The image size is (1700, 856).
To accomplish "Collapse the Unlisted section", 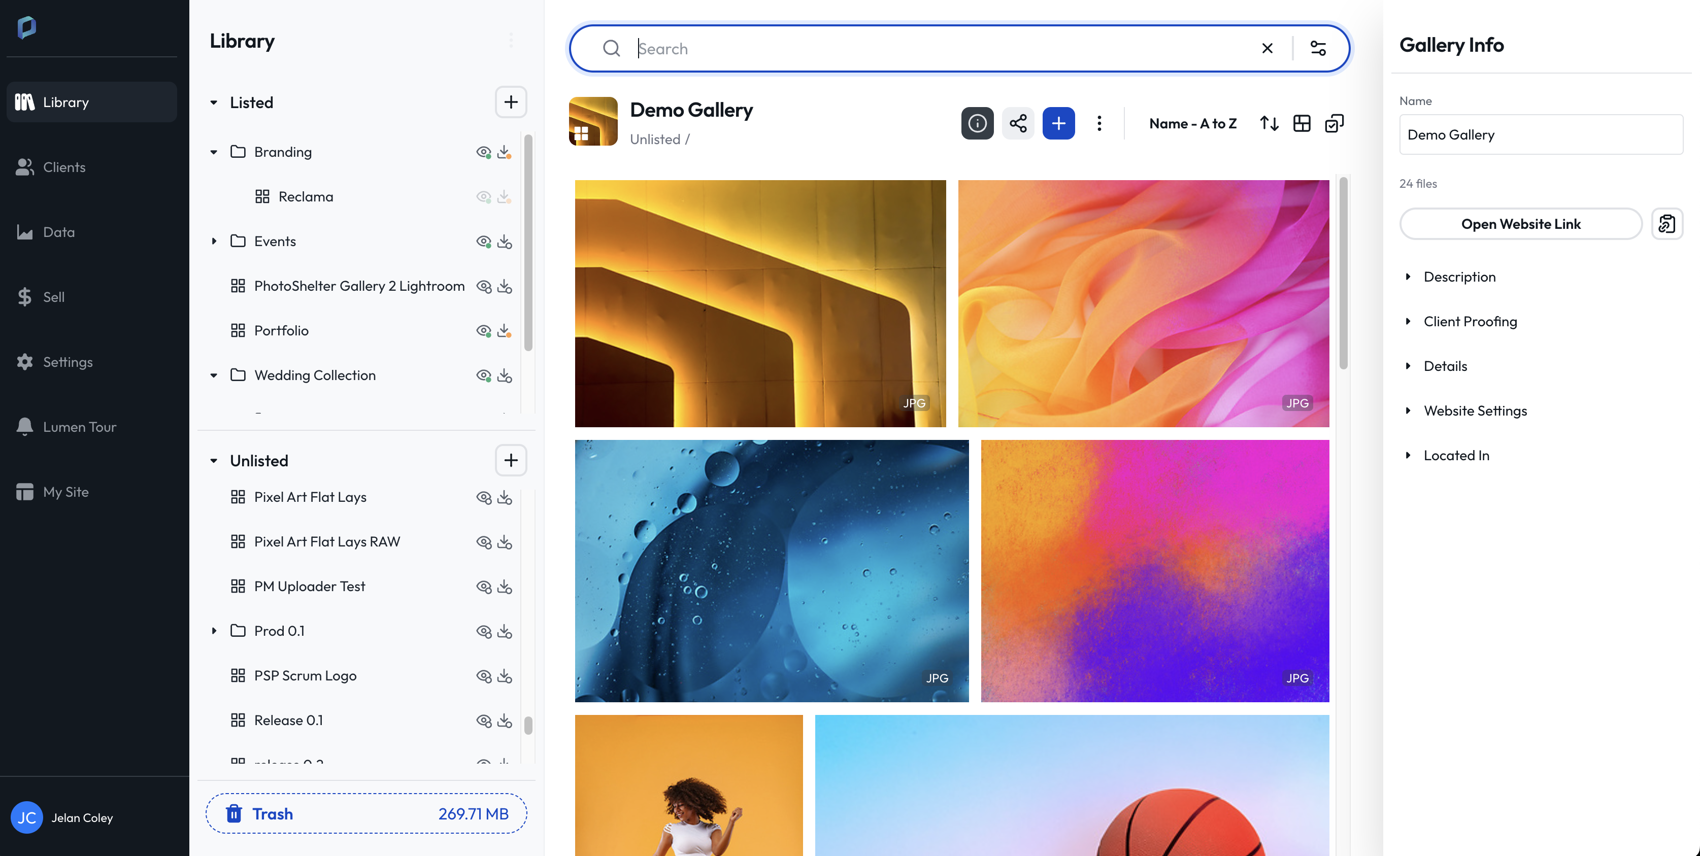I will click(x=214, y=460).
